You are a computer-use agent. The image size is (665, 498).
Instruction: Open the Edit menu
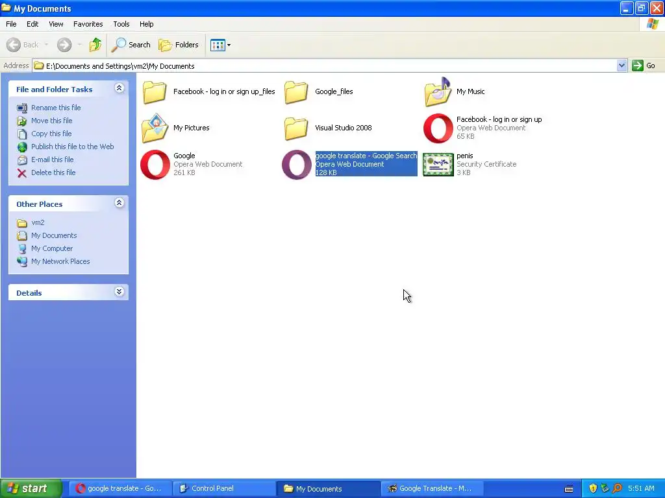coord(32,24)
